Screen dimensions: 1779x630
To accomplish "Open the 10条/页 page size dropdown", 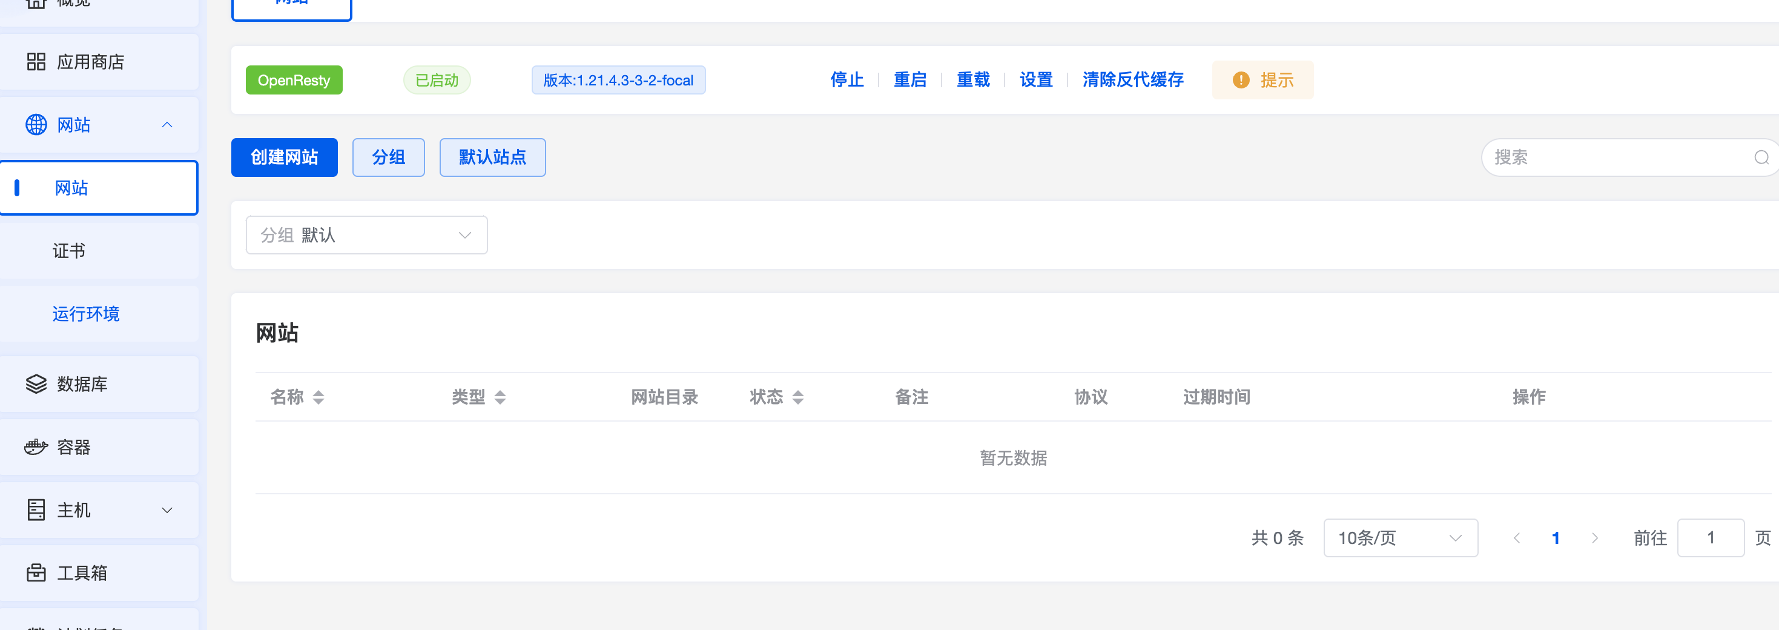I will [1401, 538].
